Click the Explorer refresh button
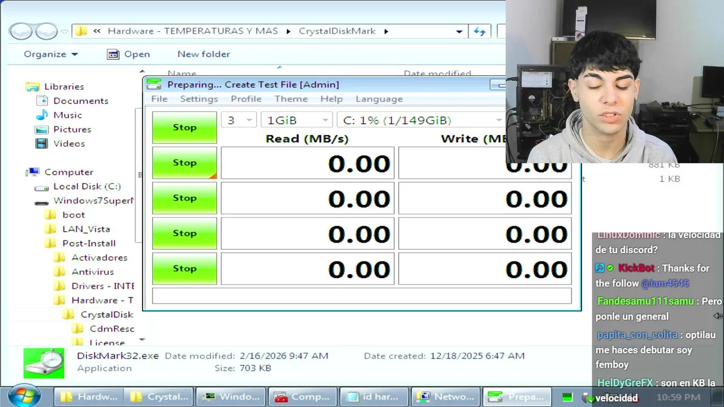Screen dimensions: 724x407 480,32
